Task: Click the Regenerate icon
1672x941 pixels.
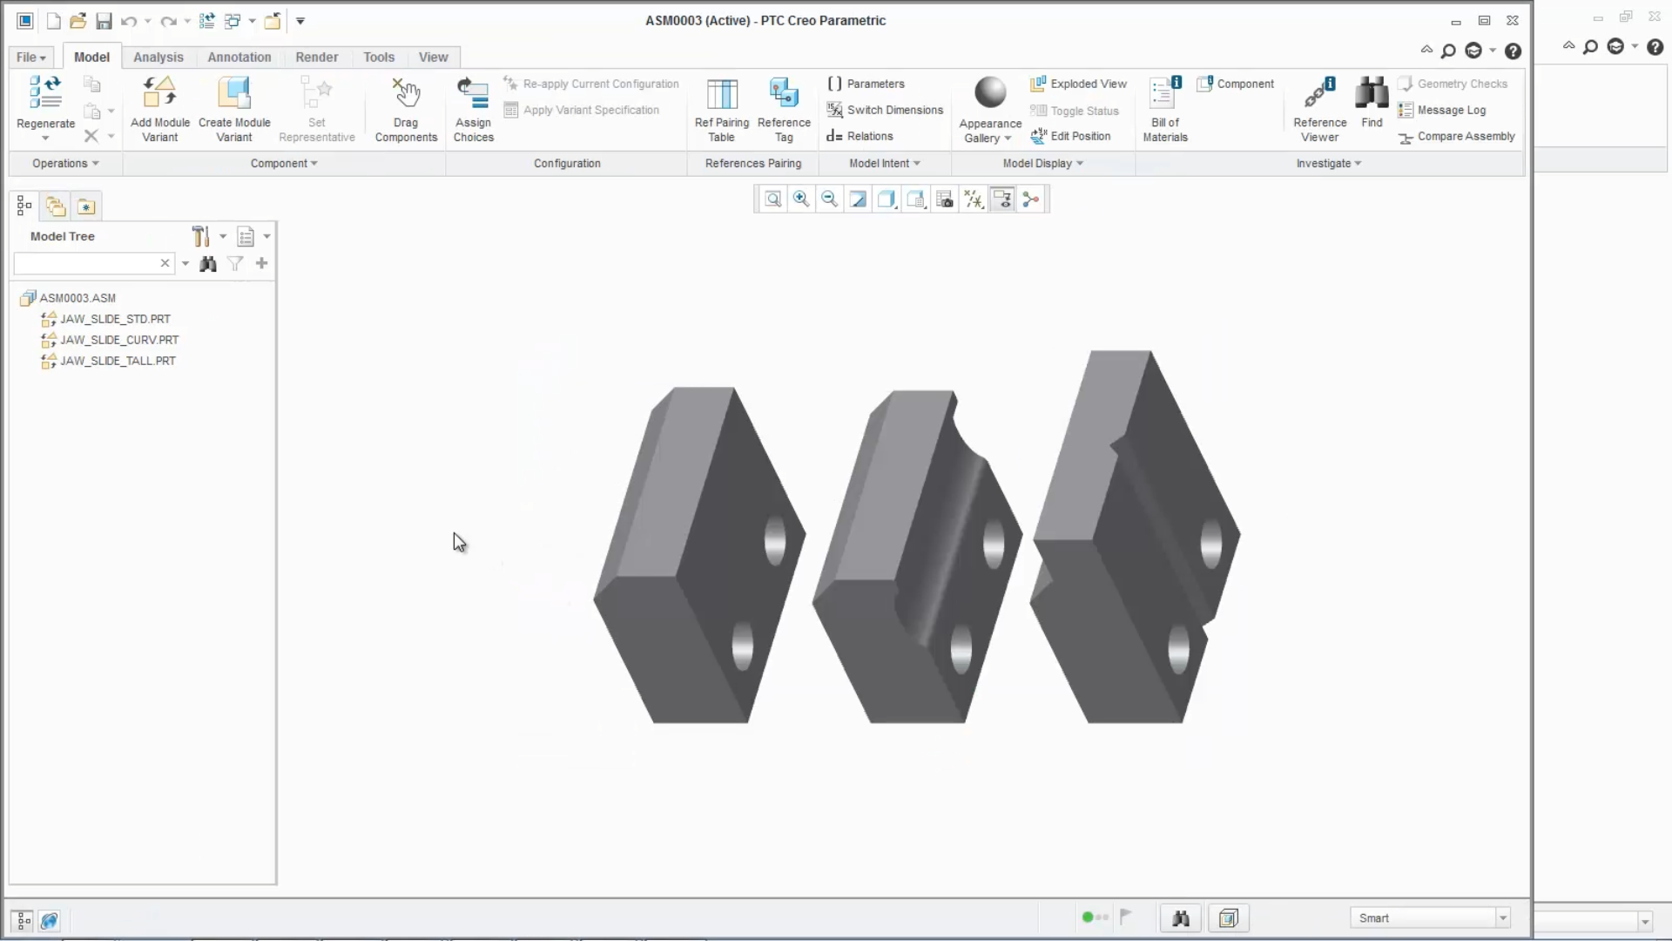Action: click(x=45, y=93)
